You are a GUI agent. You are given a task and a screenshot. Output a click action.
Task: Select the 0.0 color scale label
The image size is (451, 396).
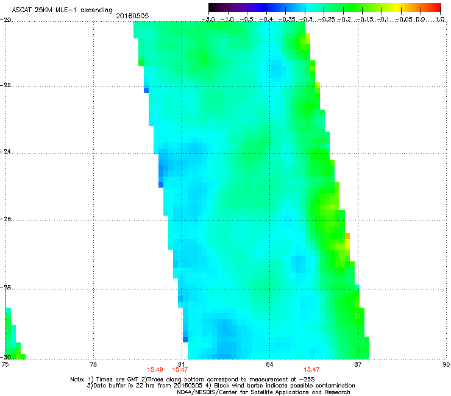(x=421, y=19)
